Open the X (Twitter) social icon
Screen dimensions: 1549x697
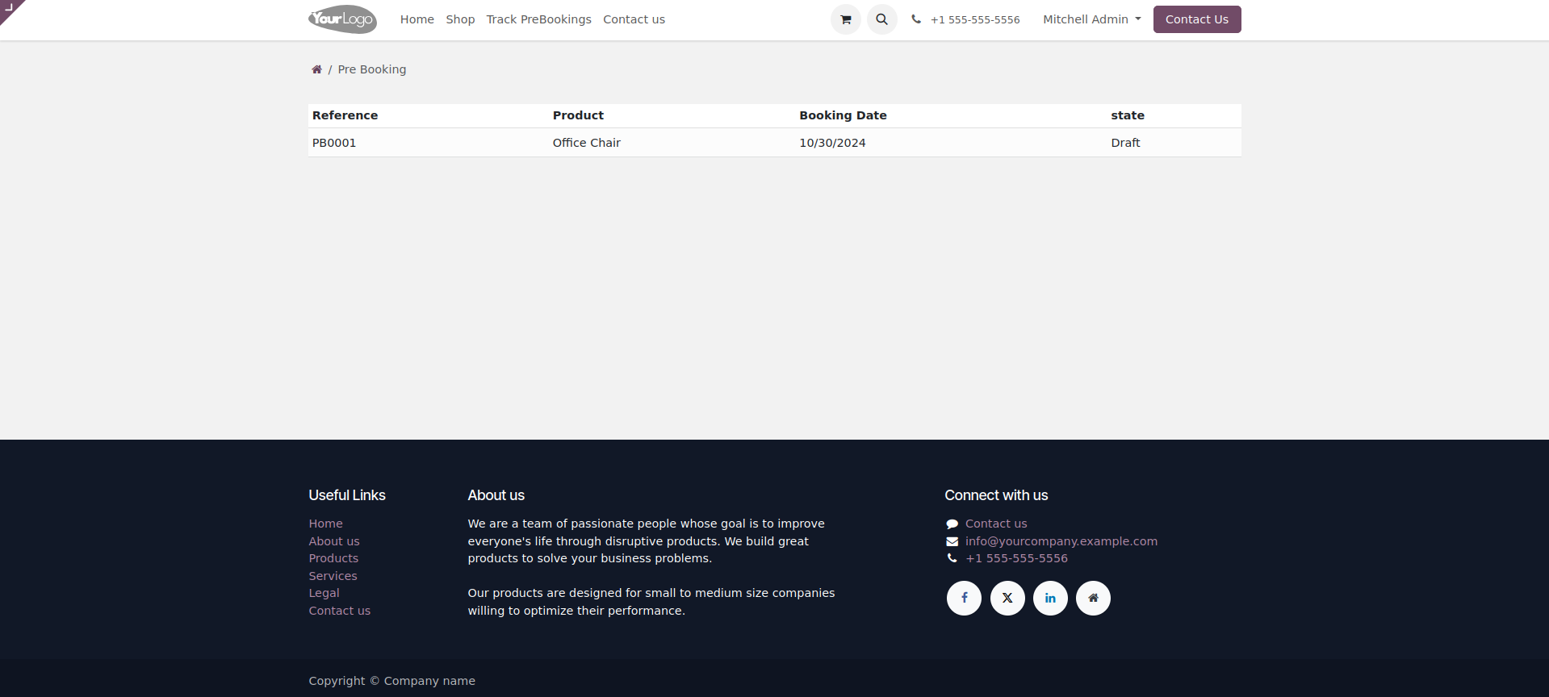click(1007, 598)
